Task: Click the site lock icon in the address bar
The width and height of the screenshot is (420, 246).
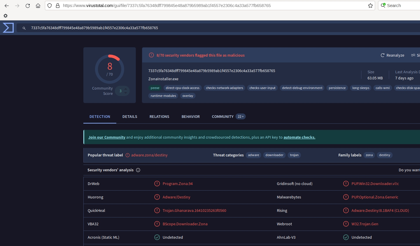Action: 58,6
